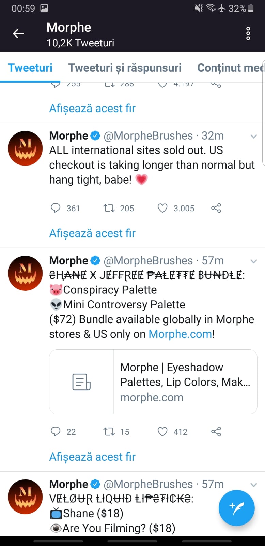Retweet the Palette Bundle tweet
The image size is (265, 546).
109,432
